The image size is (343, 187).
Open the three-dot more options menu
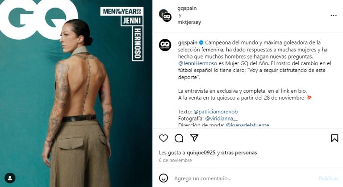coord(334,15)
